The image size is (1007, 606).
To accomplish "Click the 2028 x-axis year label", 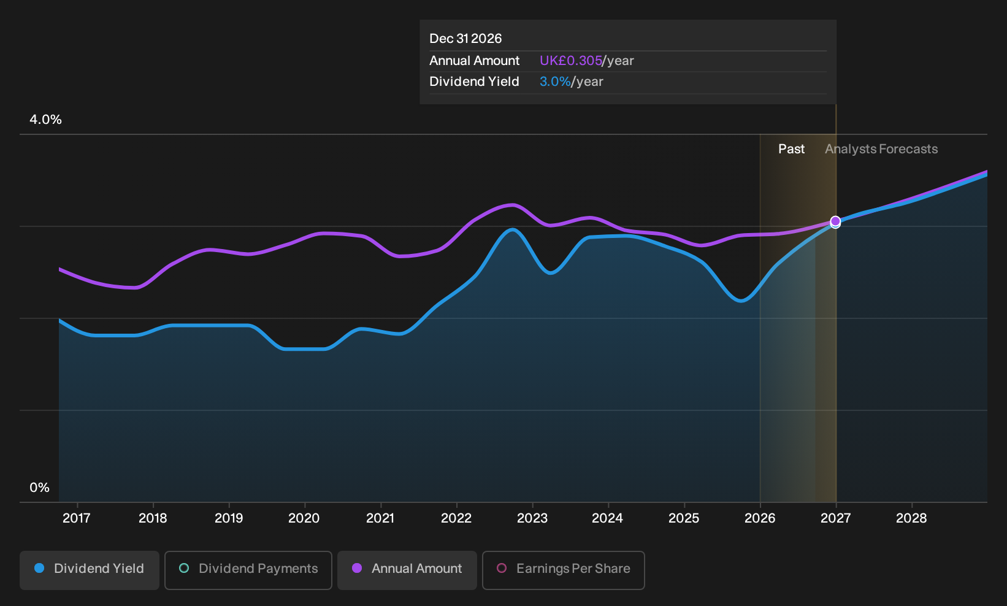I will (911, 518).
